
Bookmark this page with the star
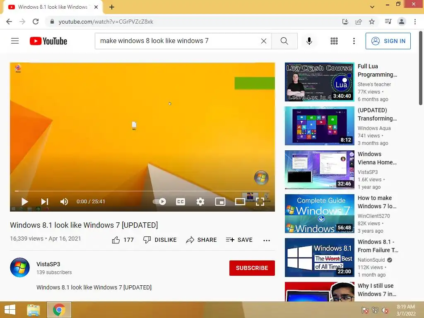click(372, 22)
